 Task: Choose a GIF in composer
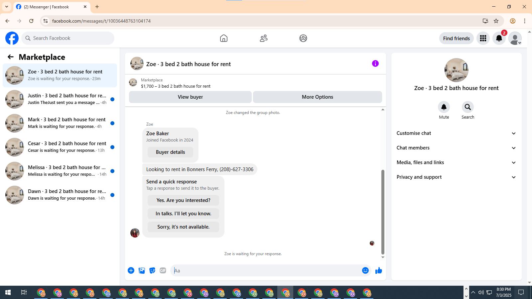coord(163,270)
